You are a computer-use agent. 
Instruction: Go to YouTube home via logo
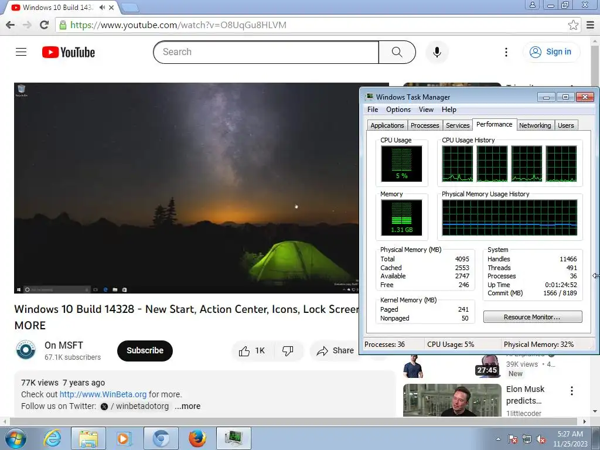tap(69, 52)
